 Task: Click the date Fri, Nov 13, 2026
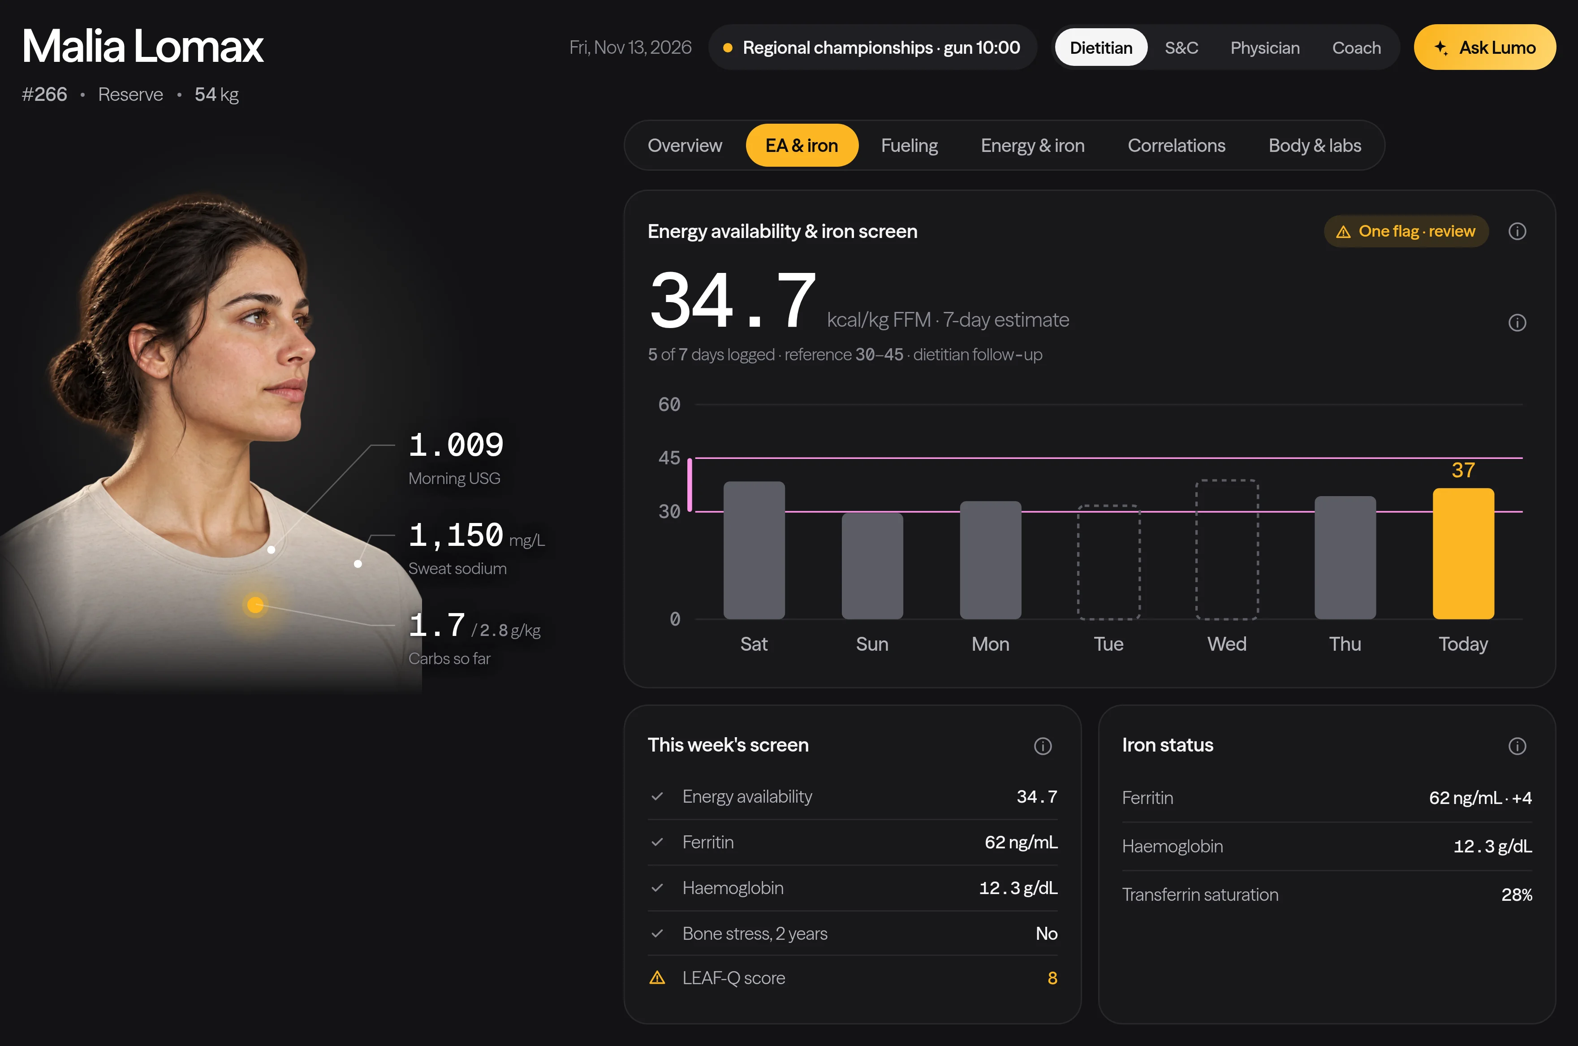tap(630, 48)
